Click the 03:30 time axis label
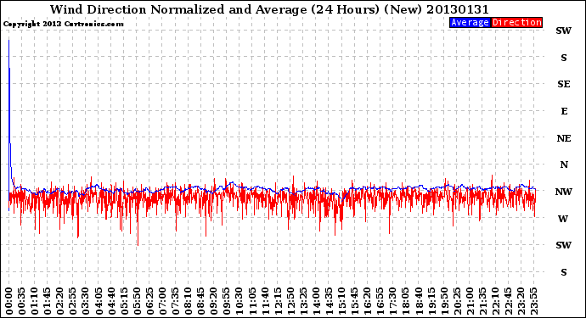Screen dimensions: 586x318 click(x=86, y=301)
